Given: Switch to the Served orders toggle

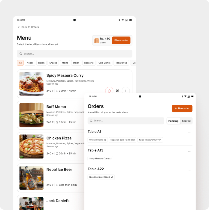Looking at the screenshot, I should click(186, 121).
